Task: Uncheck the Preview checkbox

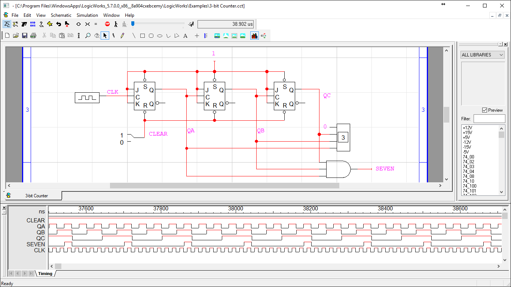Action: [485, 110]
